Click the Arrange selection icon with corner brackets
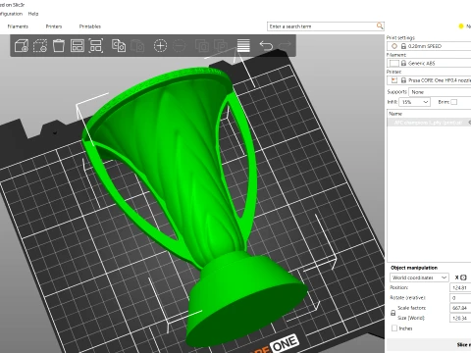471x353 pixels. [x=96, y=46]
